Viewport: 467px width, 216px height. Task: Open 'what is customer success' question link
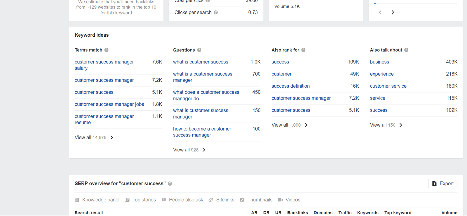tap(201, 62)
